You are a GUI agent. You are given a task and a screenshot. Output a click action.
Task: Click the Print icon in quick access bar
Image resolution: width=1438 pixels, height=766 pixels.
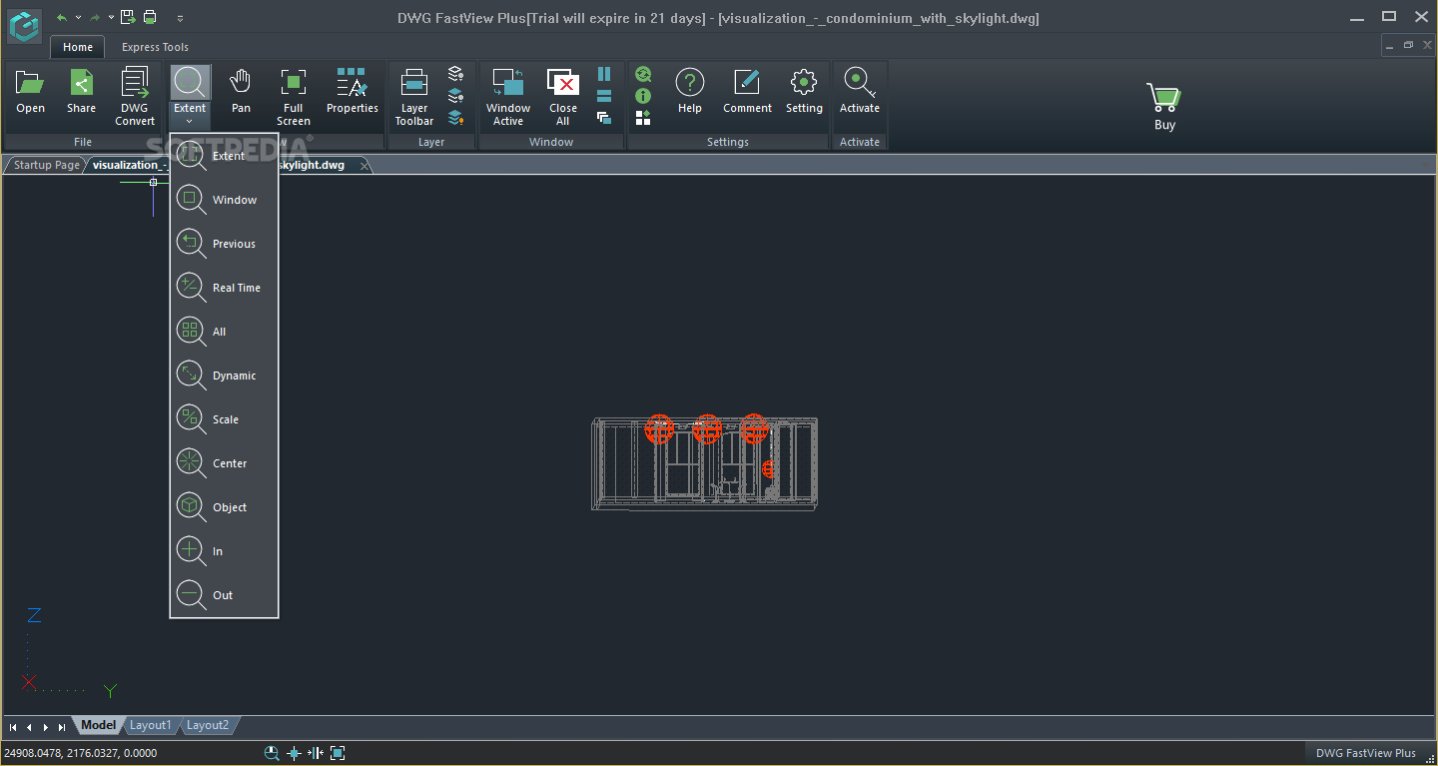[150, 17]
